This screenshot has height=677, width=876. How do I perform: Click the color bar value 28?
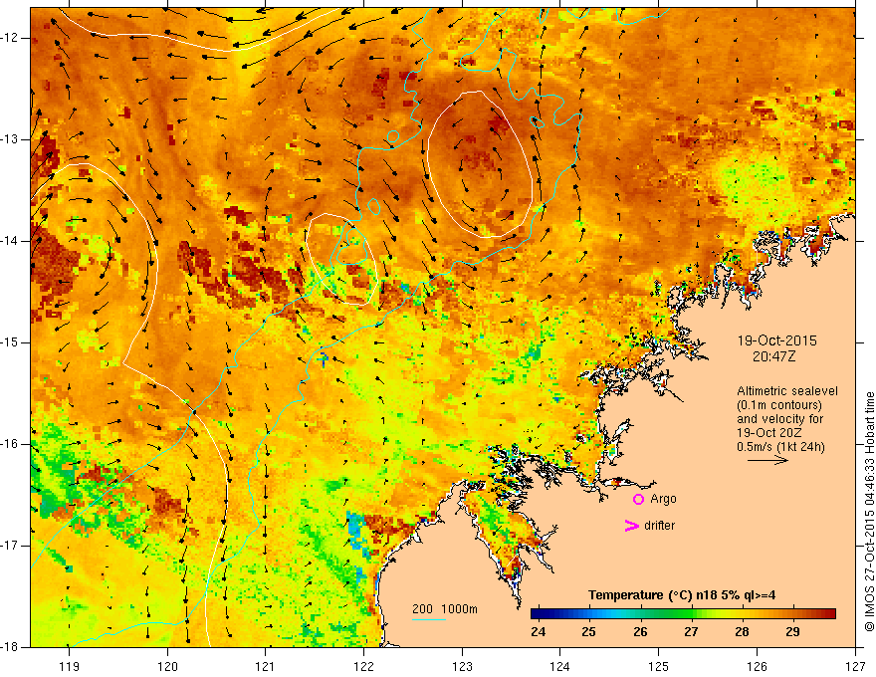point(742,632)
